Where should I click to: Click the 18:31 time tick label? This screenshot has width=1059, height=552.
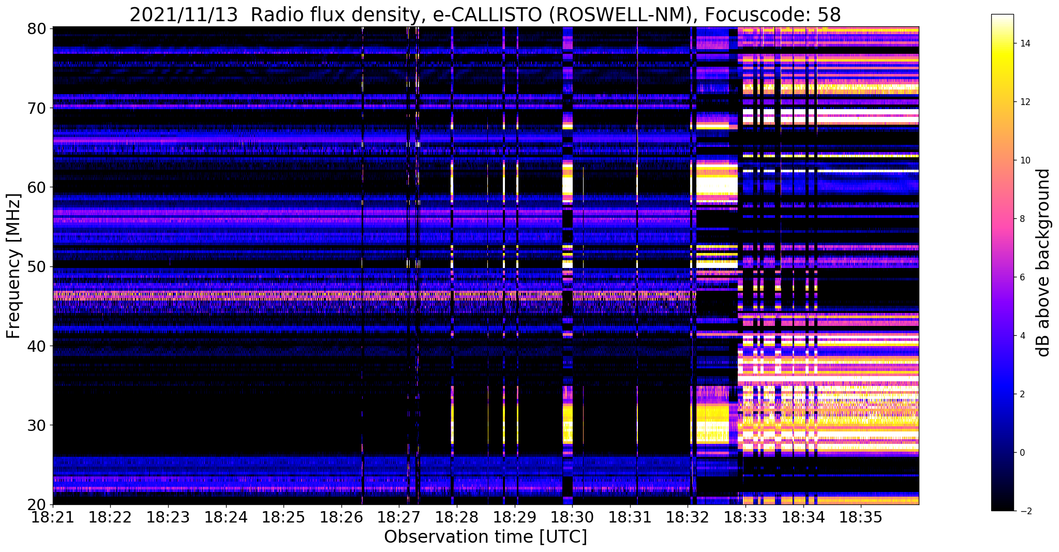point(630,517)
